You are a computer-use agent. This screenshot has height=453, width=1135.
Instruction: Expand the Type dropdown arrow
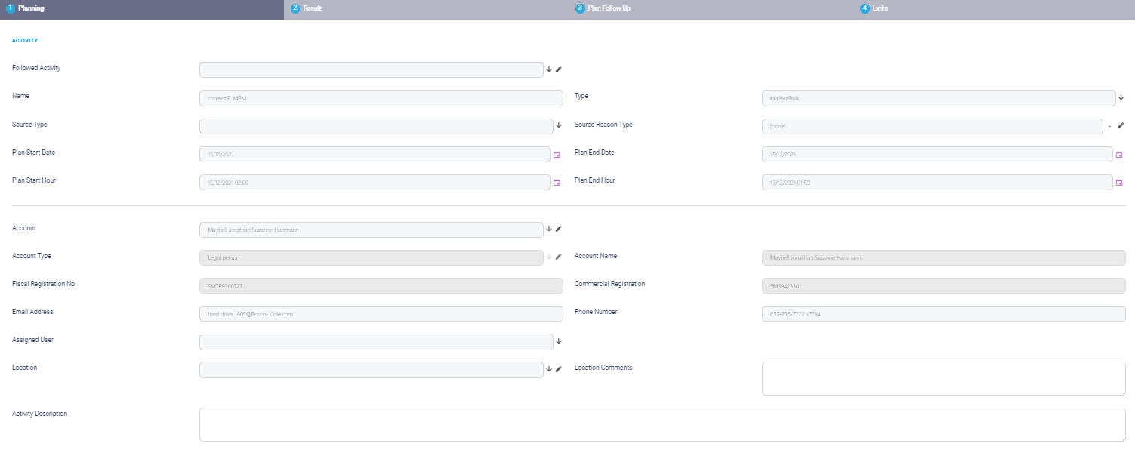pyautogui.click(x=1121, y=97)
